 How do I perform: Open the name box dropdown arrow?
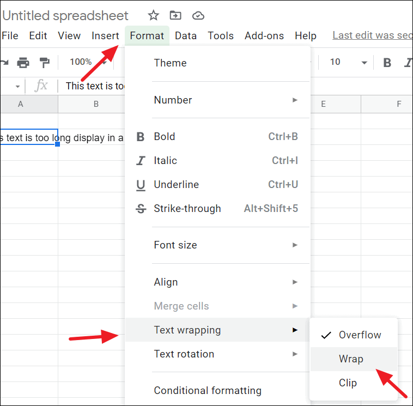[17, 87]
